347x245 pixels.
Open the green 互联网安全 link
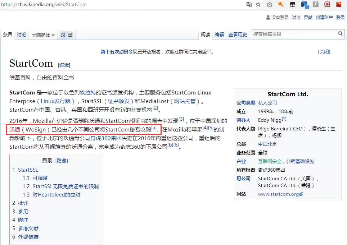click(270, 161)
